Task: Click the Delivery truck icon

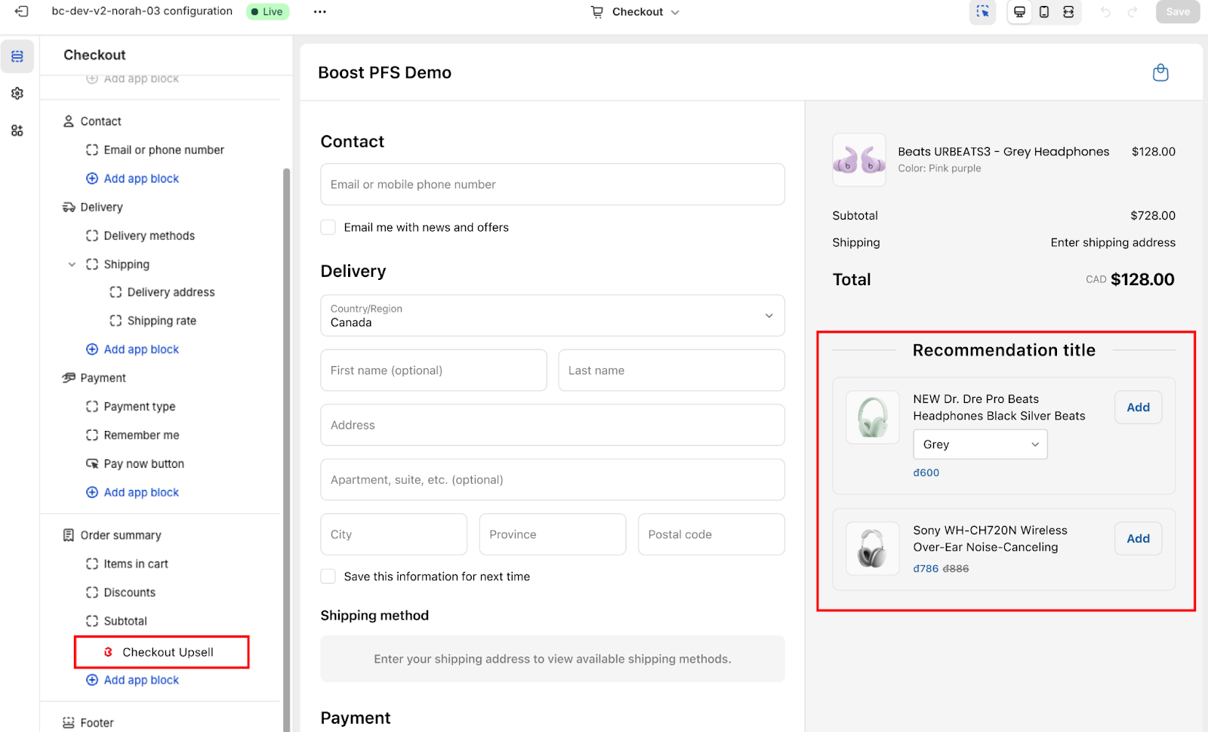Action: (x=69, y=208)
